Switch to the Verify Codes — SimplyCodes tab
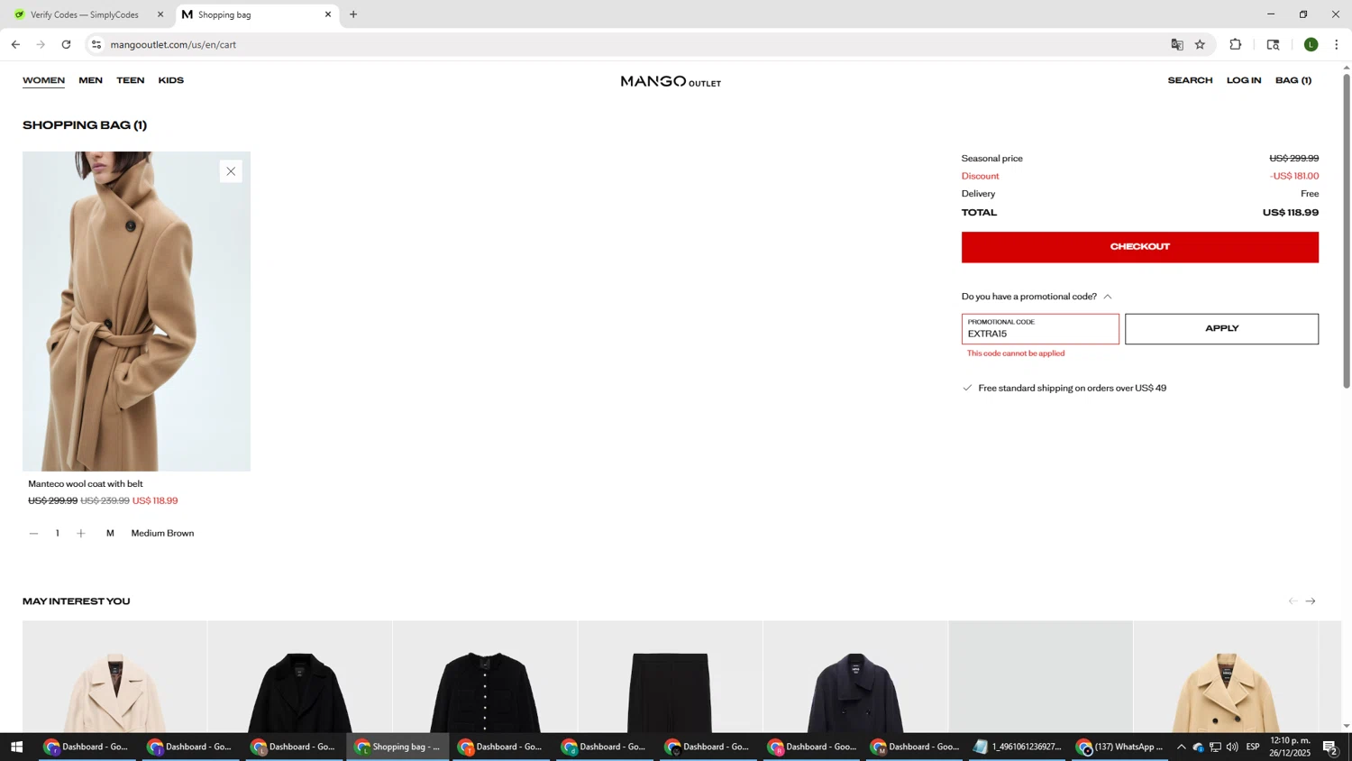1352x761 pixels. tap(85, 14)
